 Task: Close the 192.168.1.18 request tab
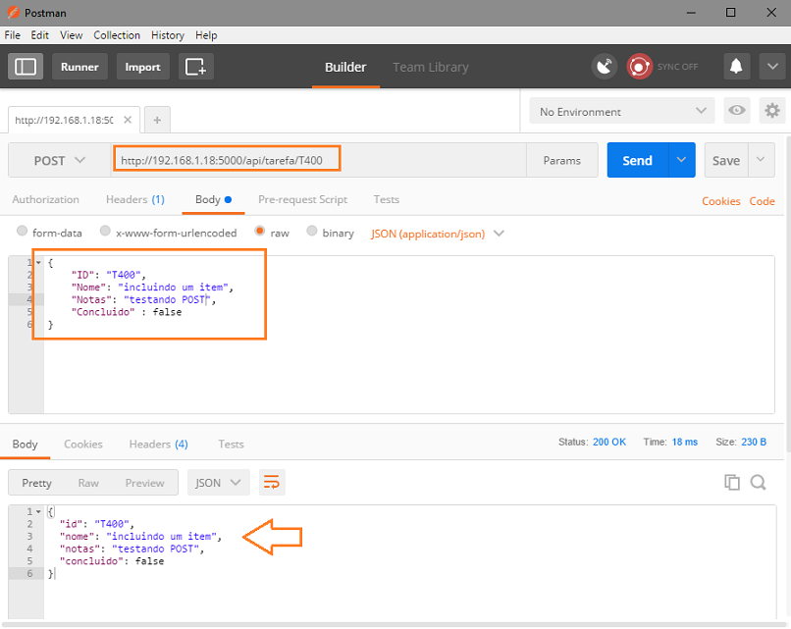(128, 120)
